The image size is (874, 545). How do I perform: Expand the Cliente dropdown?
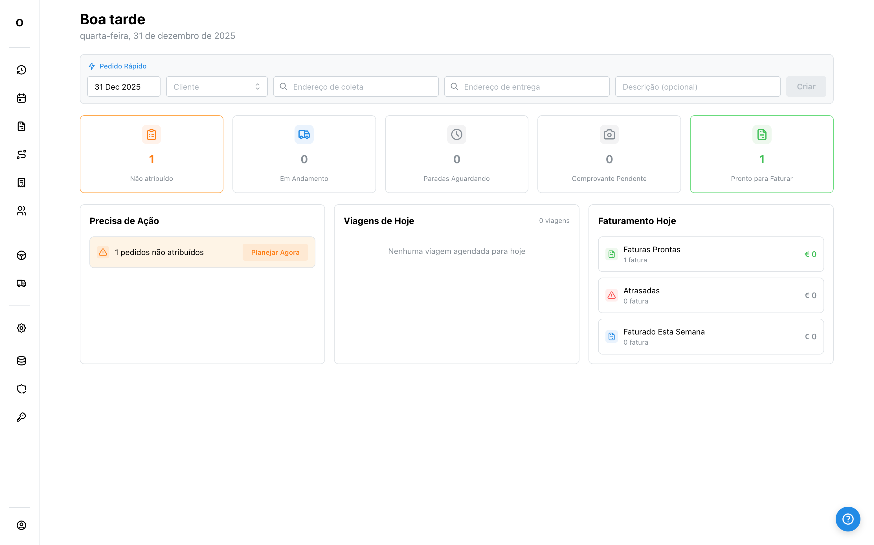pyautogui.click(x=216, y=87)
